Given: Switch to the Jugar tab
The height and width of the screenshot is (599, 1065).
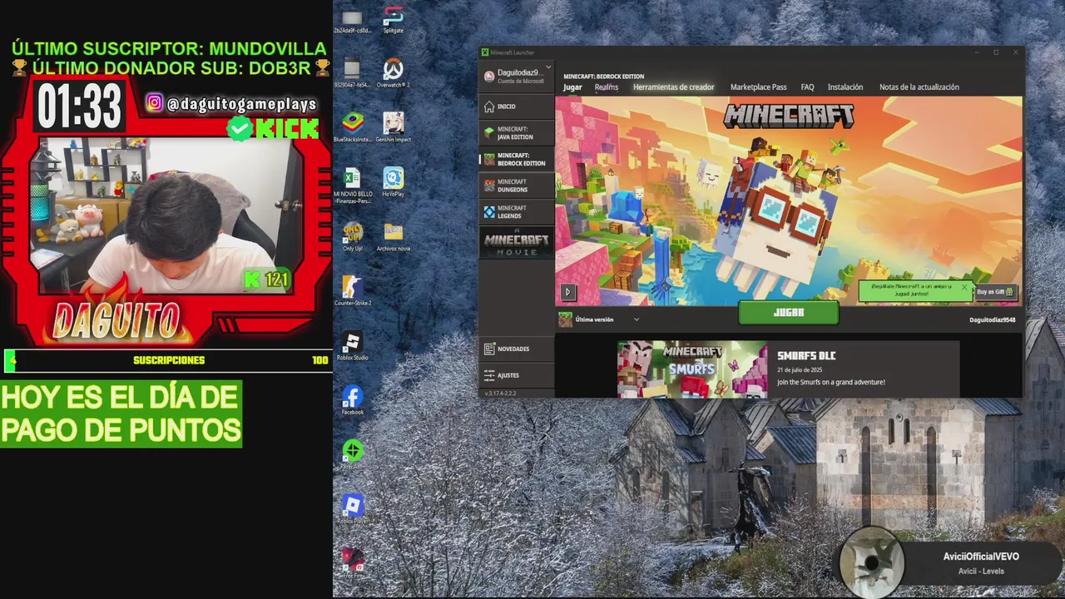Looking at the screenshot, I should coord(572,87).
